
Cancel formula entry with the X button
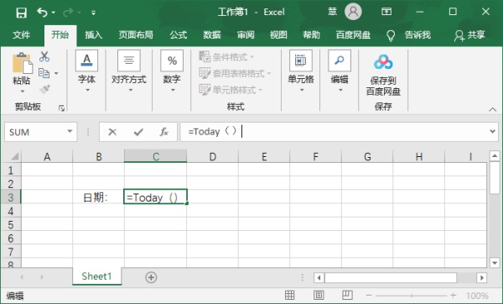pos(112,132)
